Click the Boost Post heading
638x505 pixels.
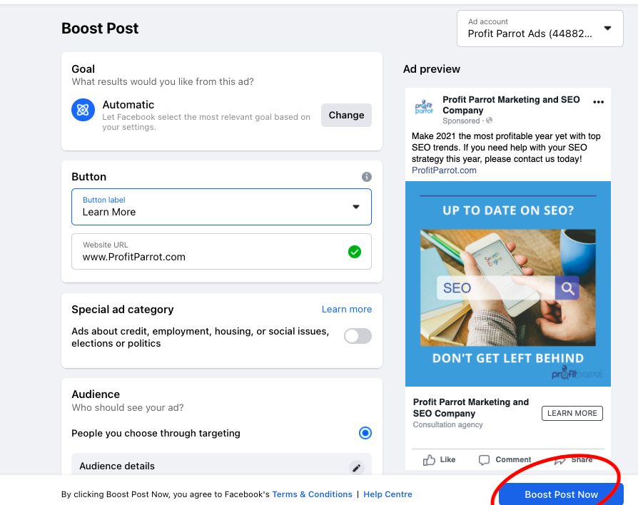(x=100, y=29)
